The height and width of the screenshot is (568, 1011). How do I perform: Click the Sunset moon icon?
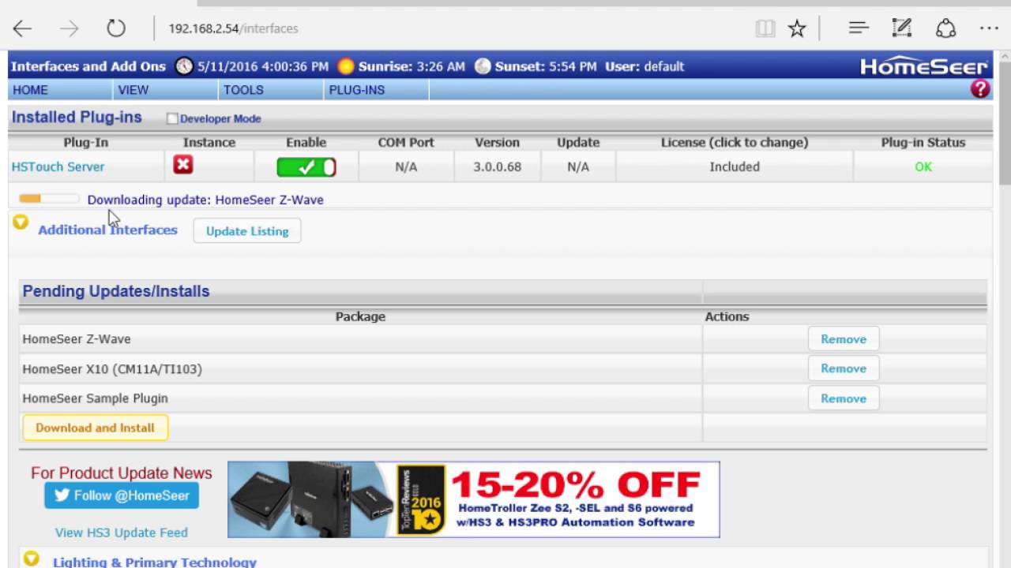[483, 66]
